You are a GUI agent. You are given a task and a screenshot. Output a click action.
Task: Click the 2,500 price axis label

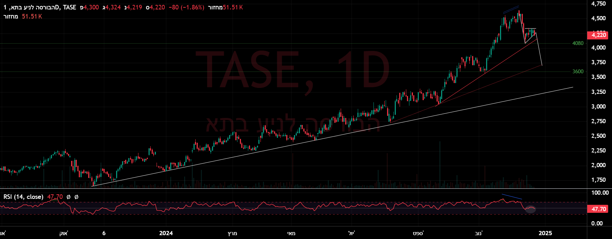[598, 136]
